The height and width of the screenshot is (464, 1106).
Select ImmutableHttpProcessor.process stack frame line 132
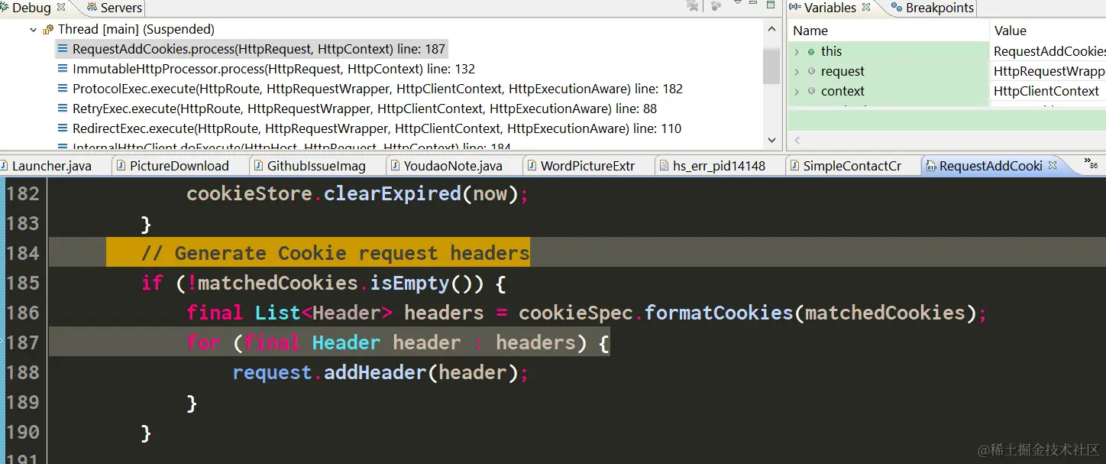273,69
